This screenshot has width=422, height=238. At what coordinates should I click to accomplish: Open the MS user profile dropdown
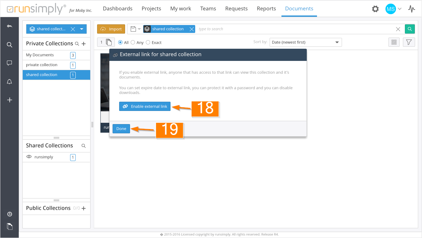pyautogui.click(x=393, y=9)
